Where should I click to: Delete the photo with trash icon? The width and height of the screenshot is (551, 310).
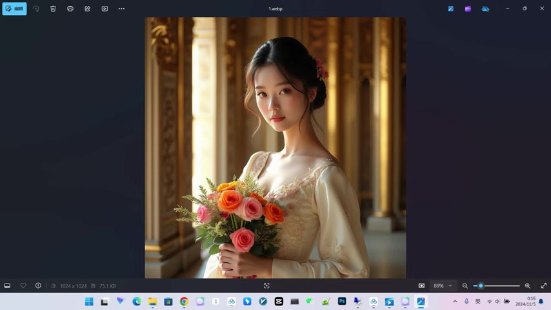pos(53,9)
